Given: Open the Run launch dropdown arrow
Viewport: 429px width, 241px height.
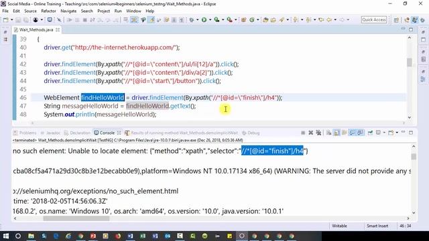Looking at the screenshot, I should [x=210, y=19].
